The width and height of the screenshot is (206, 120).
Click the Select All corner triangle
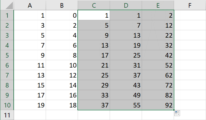[7, 5]
